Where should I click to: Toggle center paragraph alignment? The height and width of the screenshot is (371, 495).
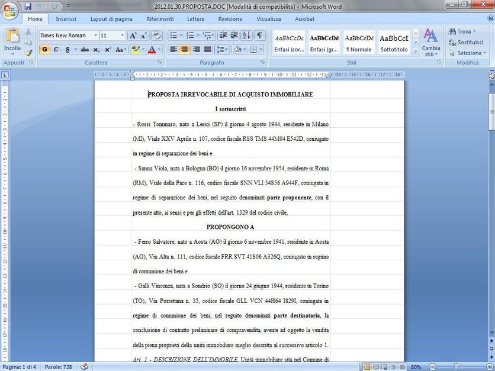pos(185,50)
